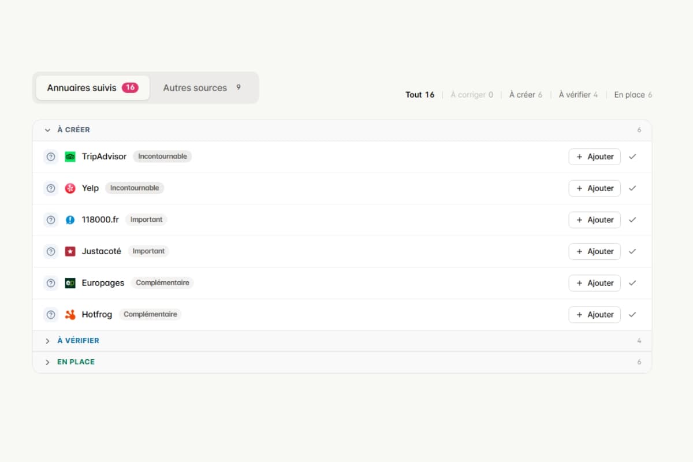Screen dimensions: 693x462
Task: Click the Justacoté red star logo
Action: (70, 251)
